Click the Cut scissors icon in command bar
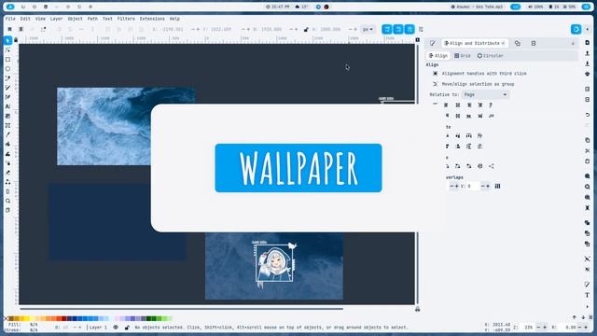 587,151
